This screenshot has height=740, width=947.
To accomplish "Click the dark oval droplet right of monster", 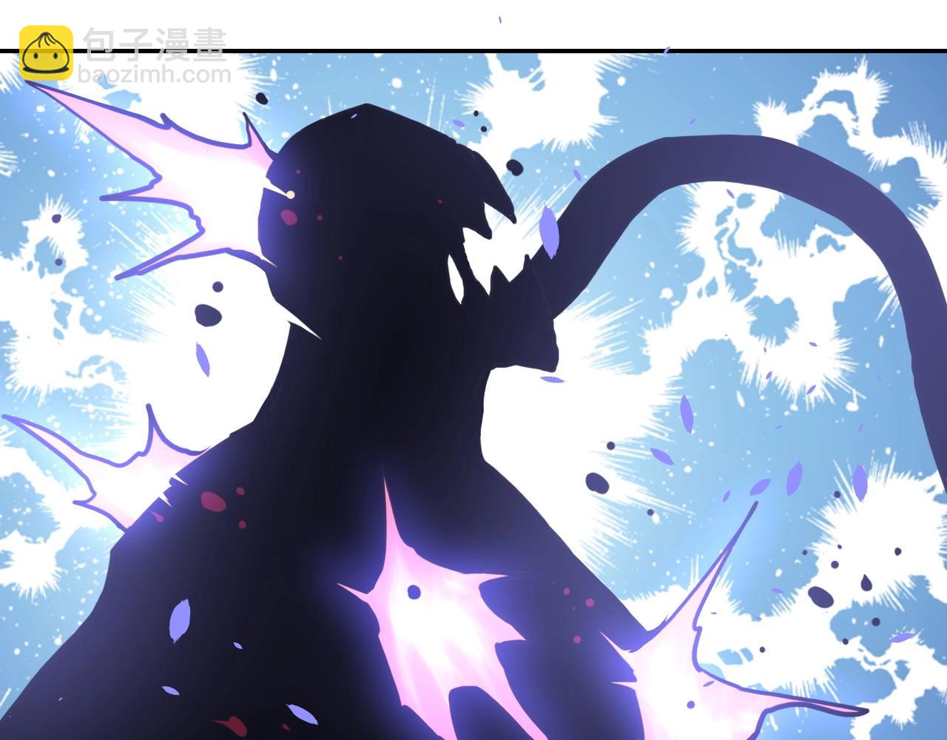I will (597, 482).
